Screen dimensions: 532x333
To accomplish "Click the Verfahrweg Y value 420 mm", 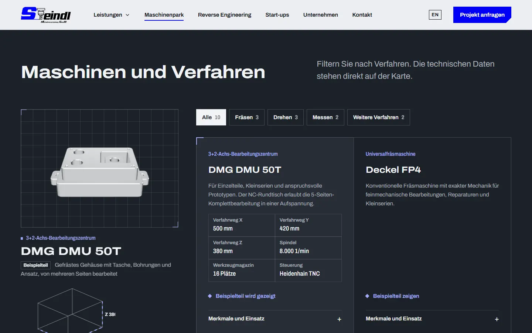I will 289,229.
